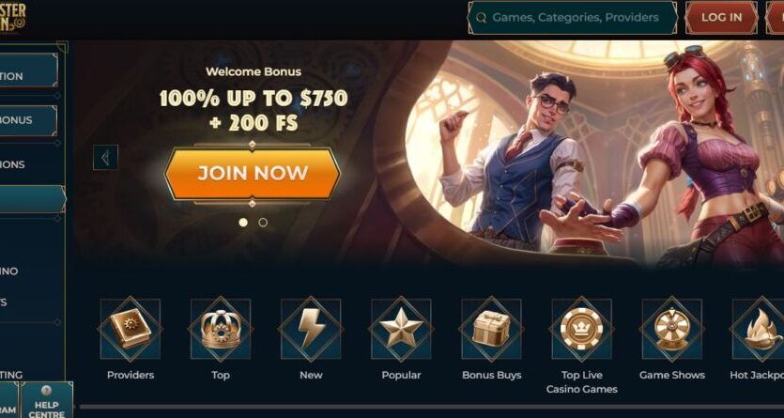Switch to the second banner slide dot
This screenshot has height=418, width=784.
click(x=263, y=223)
